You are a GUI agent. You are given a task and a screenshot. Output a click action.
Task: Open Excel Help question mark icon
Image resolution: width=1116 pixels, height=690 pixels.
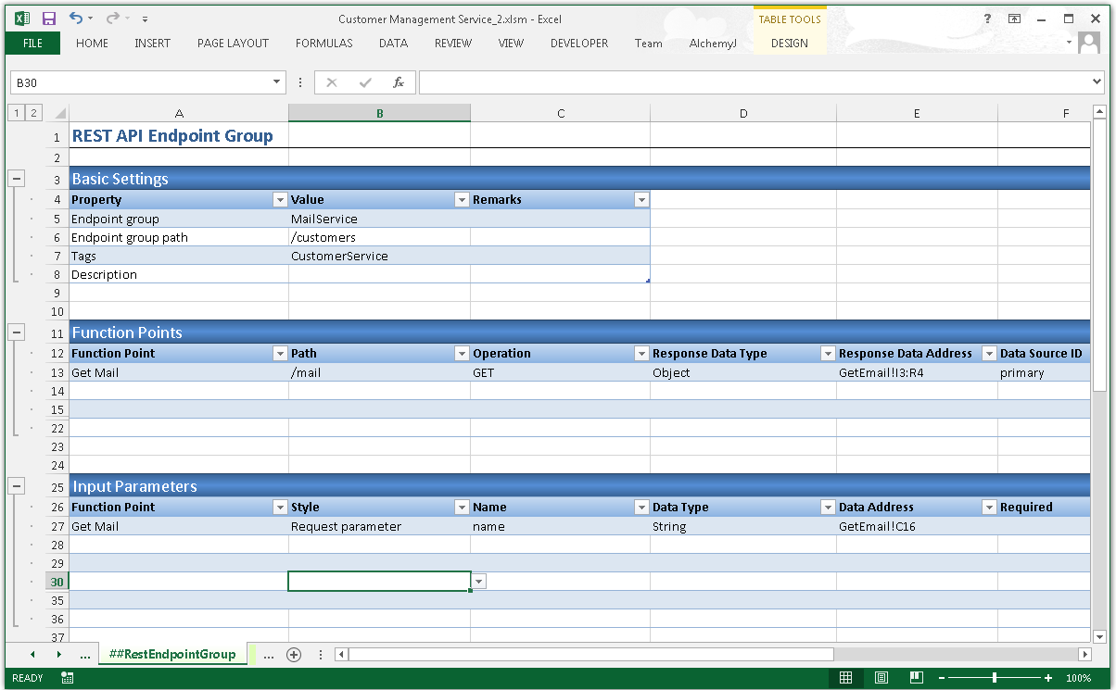[988, 19]
